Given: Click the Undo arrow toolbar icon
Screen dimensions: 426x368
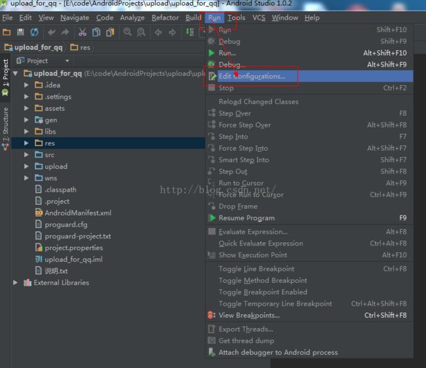Looking at the screenshot, I should [51, 32].
